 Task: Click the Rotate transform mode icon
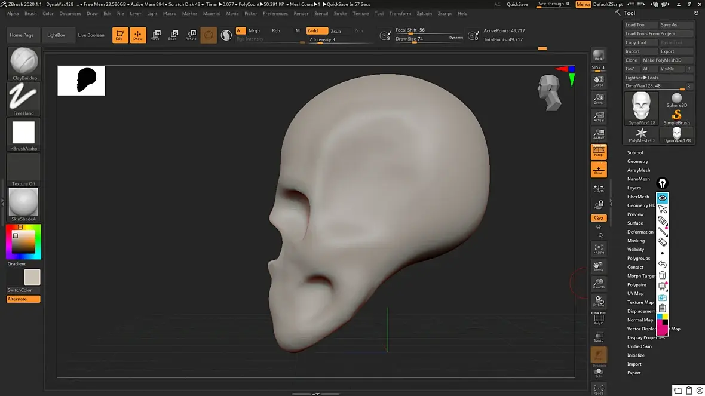pyautogui.click(x=191, y=35)
